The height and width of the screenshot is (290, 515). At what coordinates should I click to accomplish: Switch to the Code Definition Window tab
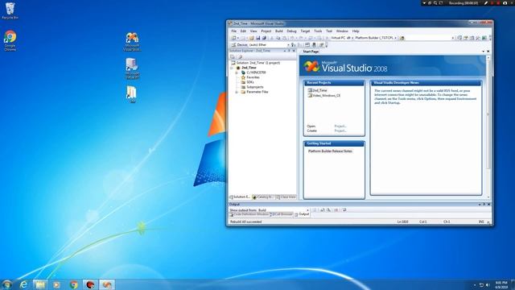tap(249, 214)
